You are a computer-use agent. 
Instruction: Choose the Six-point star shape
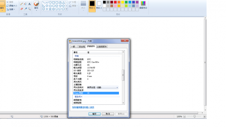(x=53, y=9)
